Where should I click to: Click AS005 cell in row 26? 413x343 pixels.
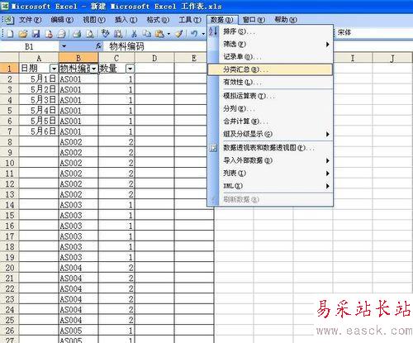[78, 331]
